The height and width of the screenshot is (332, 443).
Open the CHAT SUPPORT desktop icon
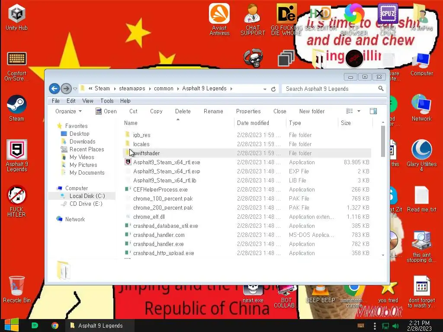click(253, 19)
